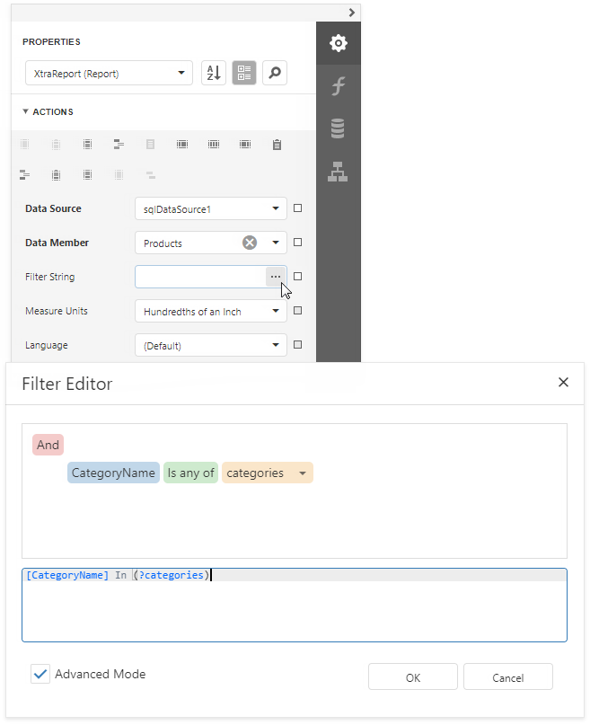The height and width of the screenshot is (725, 590).
Task: Open the 'Is any of' operator menu
Action: point(190,472)
